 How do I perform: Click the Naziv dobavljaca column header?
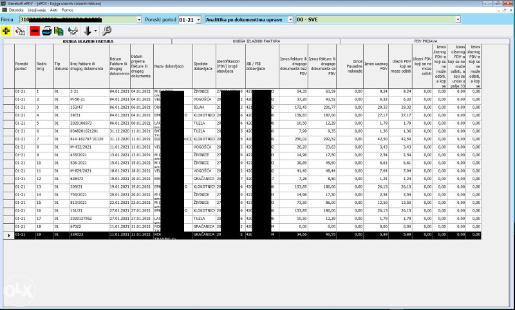pyautogui.click(x=169, y=66)
